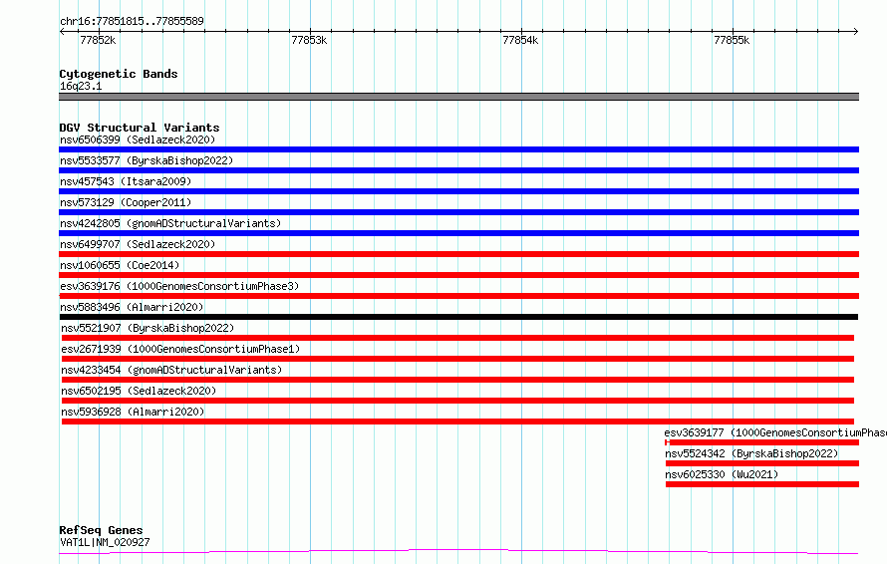The height and width of the screenshot is (564, 887).
Task: Click the DGV Structural Variants track heading
Action: [140, 128]
